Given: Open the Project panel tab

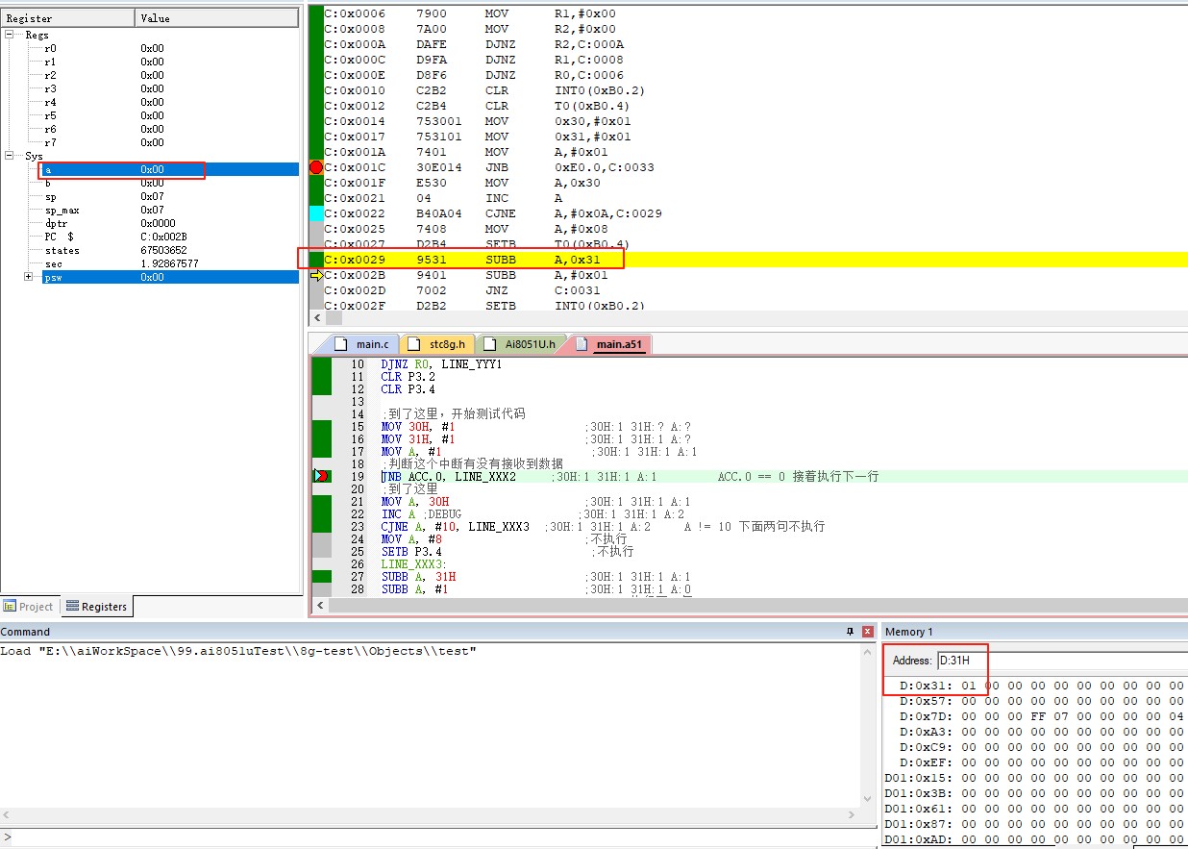Looking at the screenshot, I should [29, 607].
